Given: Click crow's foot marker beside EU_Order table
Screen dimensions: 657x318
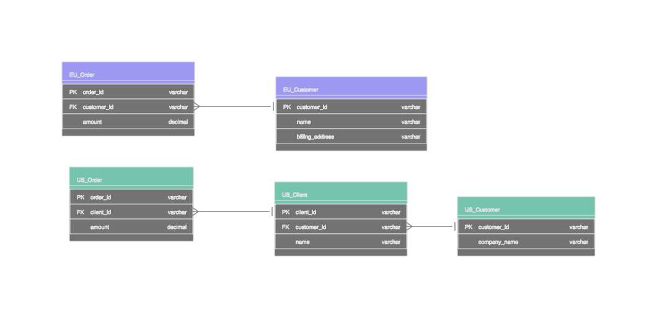Looking at the screenshot, I should click(x=198, y=106).
